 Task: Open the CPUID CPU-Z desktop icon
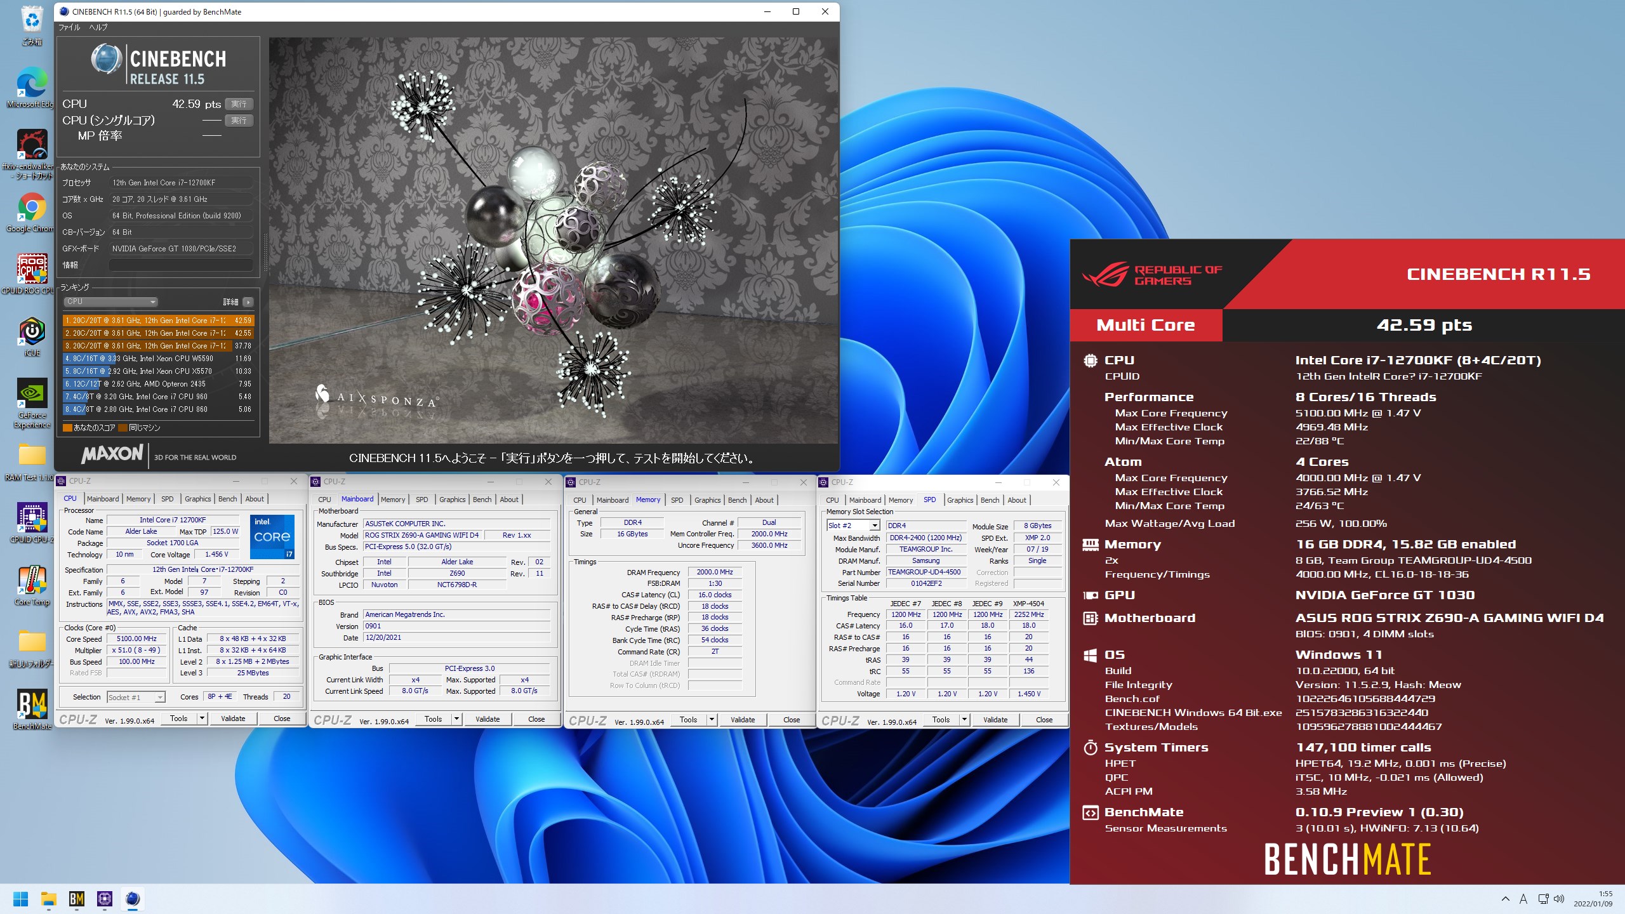click(31, 523)
